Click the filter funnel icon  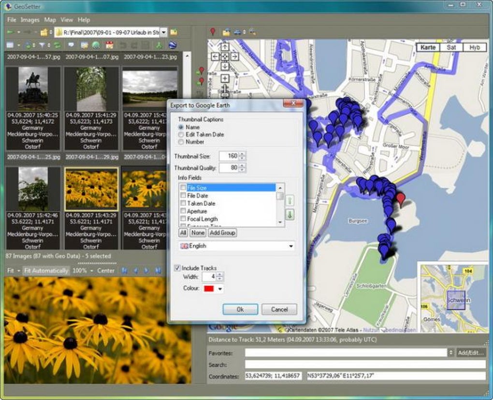click(42, 45)
